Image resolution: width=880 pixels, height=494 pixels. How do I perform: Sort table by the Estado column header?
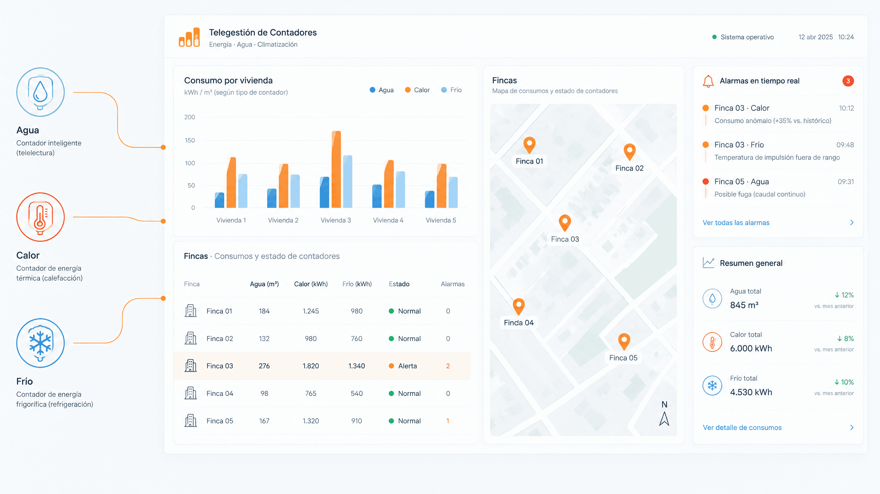coord(399,284)
